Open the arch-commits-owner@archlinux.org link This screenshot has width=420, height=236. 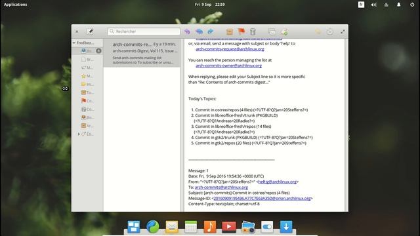(229, 66)
